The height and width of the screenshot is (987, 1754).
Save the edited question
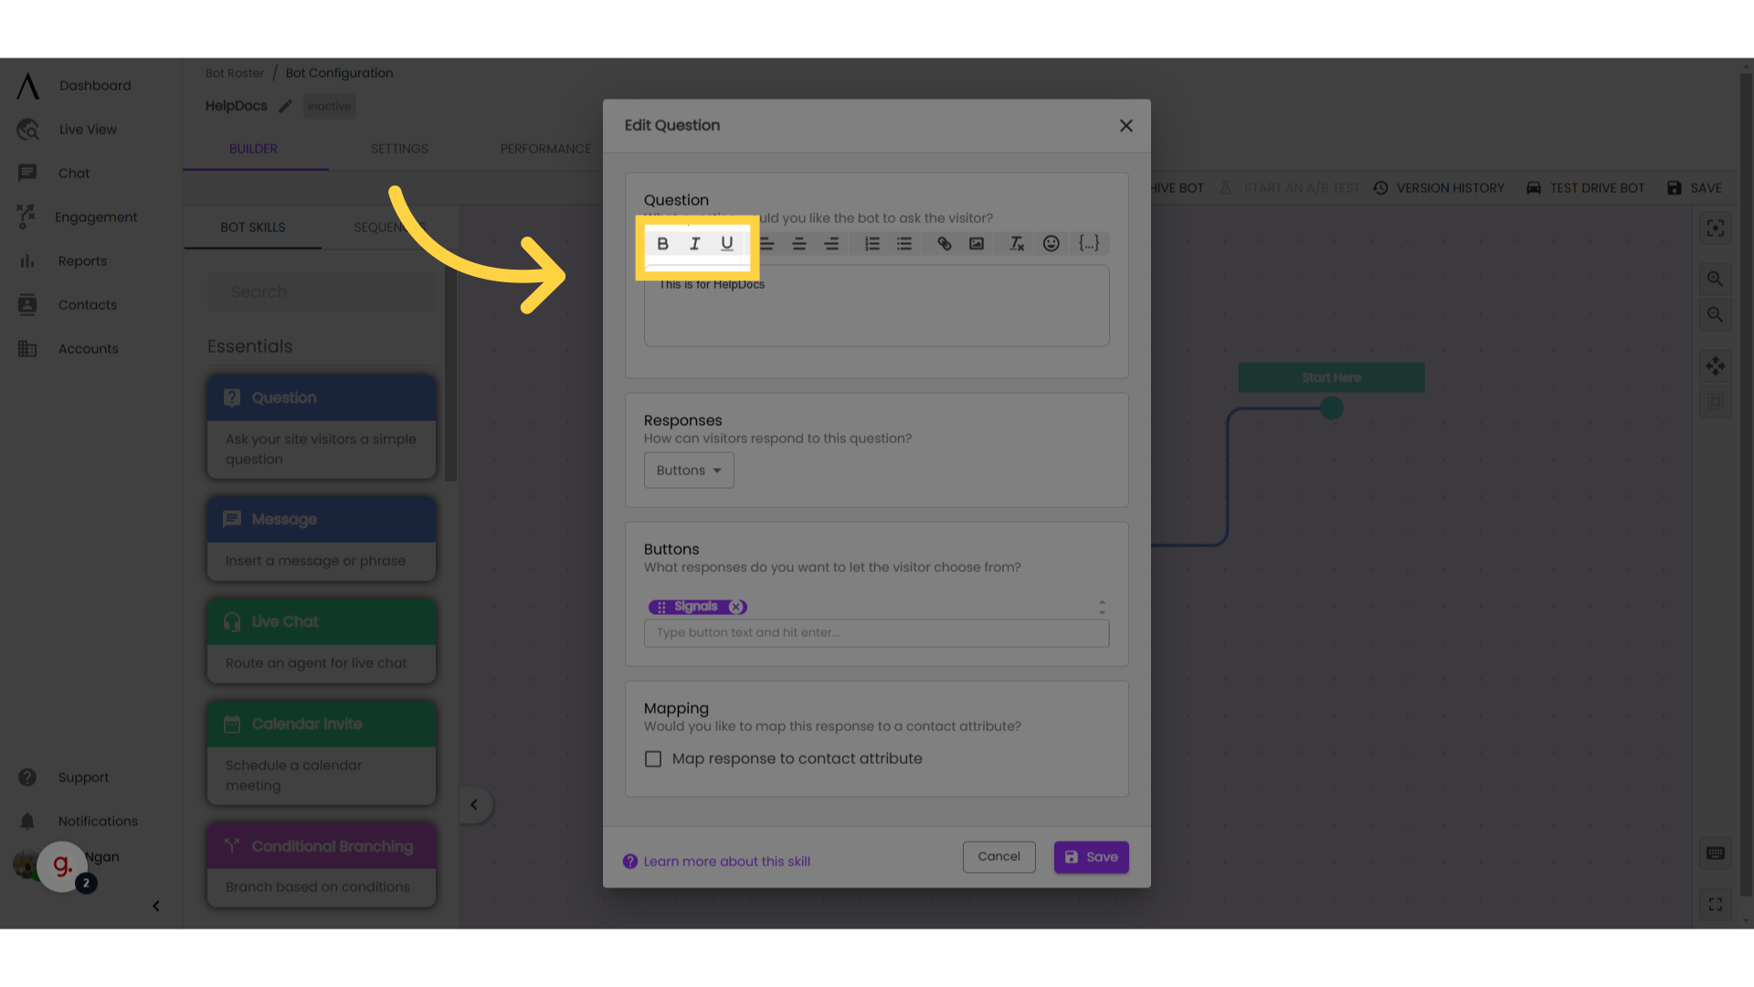pyautogui.click(x=1092, y=857)
